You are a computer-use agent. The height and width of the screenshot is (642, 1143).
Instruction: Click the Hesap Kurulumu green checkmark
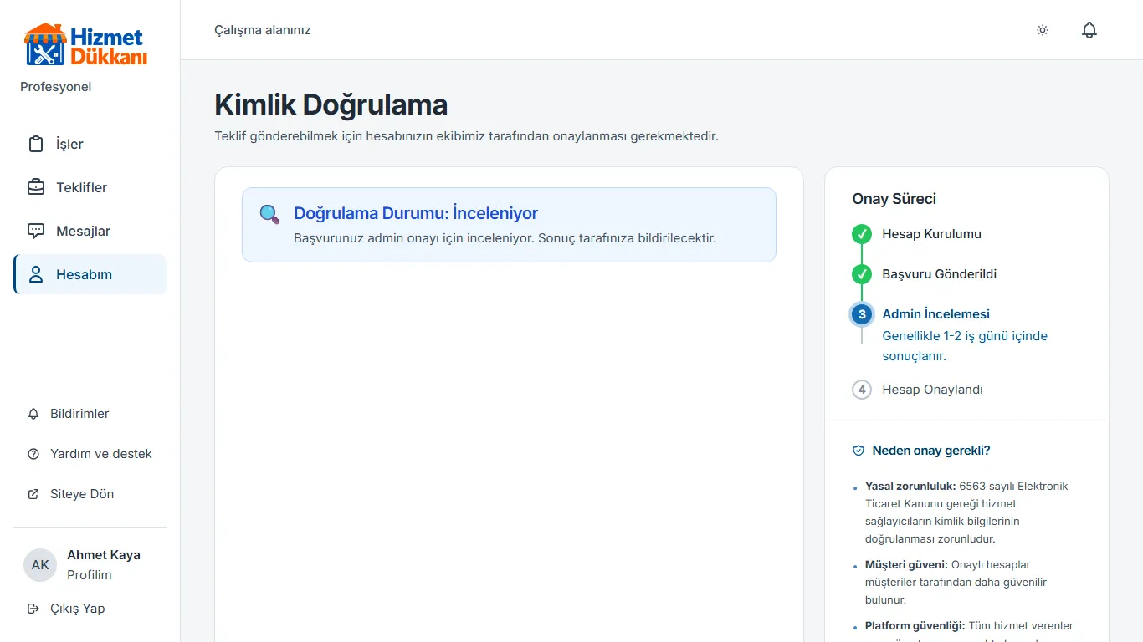(862, 234)
